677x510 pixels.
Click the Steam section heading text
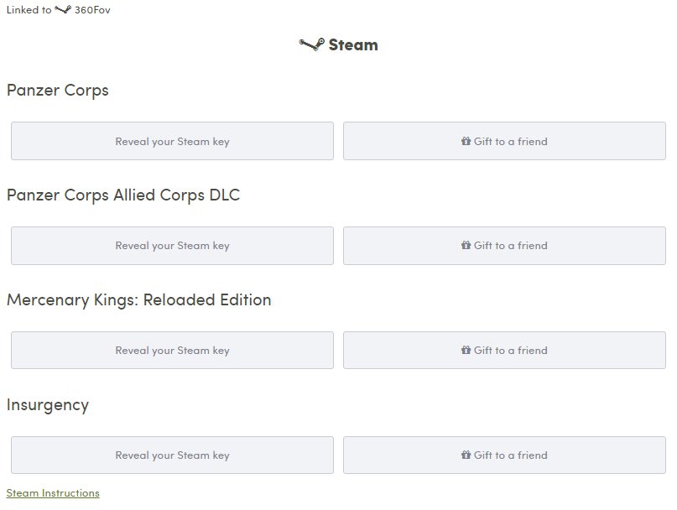click(x=353, y=45)
